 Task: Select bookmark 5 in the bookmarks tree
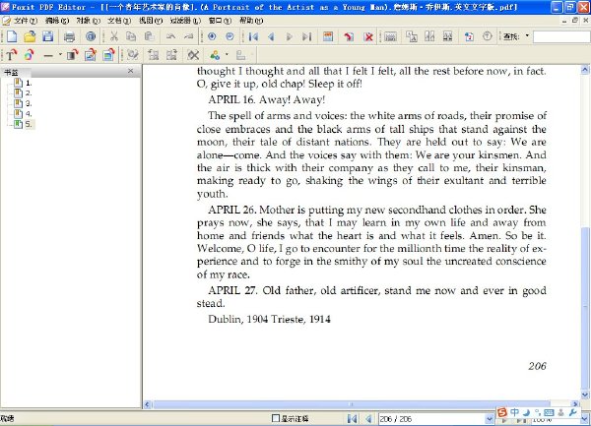point(29,124)
